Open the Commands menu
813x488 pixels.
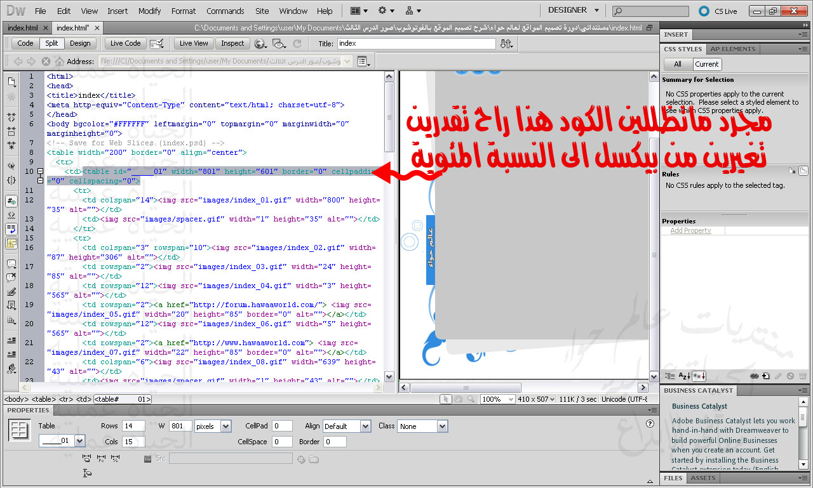tap(225, 11)
